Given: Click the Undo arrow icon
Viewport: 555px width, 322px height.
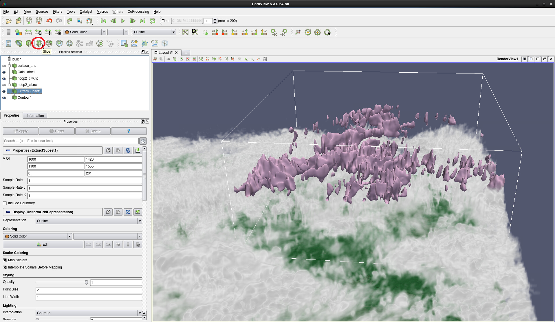Looking at the screenshot, I should pyautogui.click(x=49, y=21).
